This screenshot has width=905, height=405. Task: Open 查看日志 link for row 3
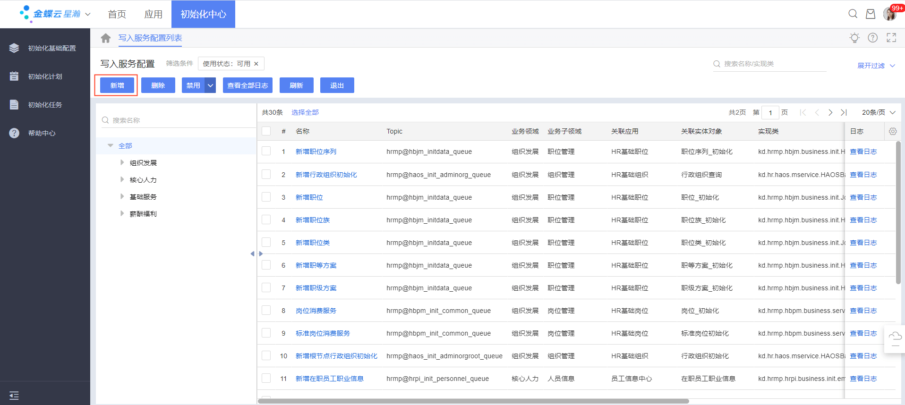tap(863, 197)
